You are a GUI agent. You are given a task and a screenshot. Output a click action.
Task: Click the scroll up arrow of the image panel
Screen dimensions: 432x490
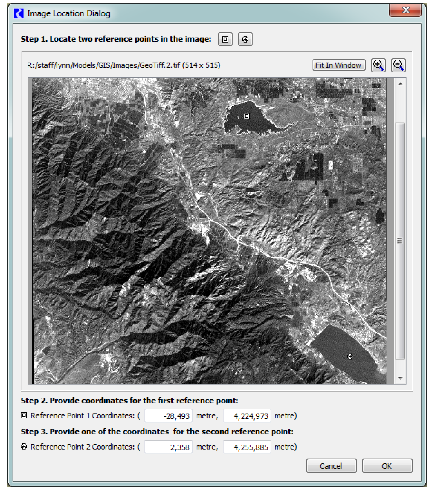coord(400,84)
